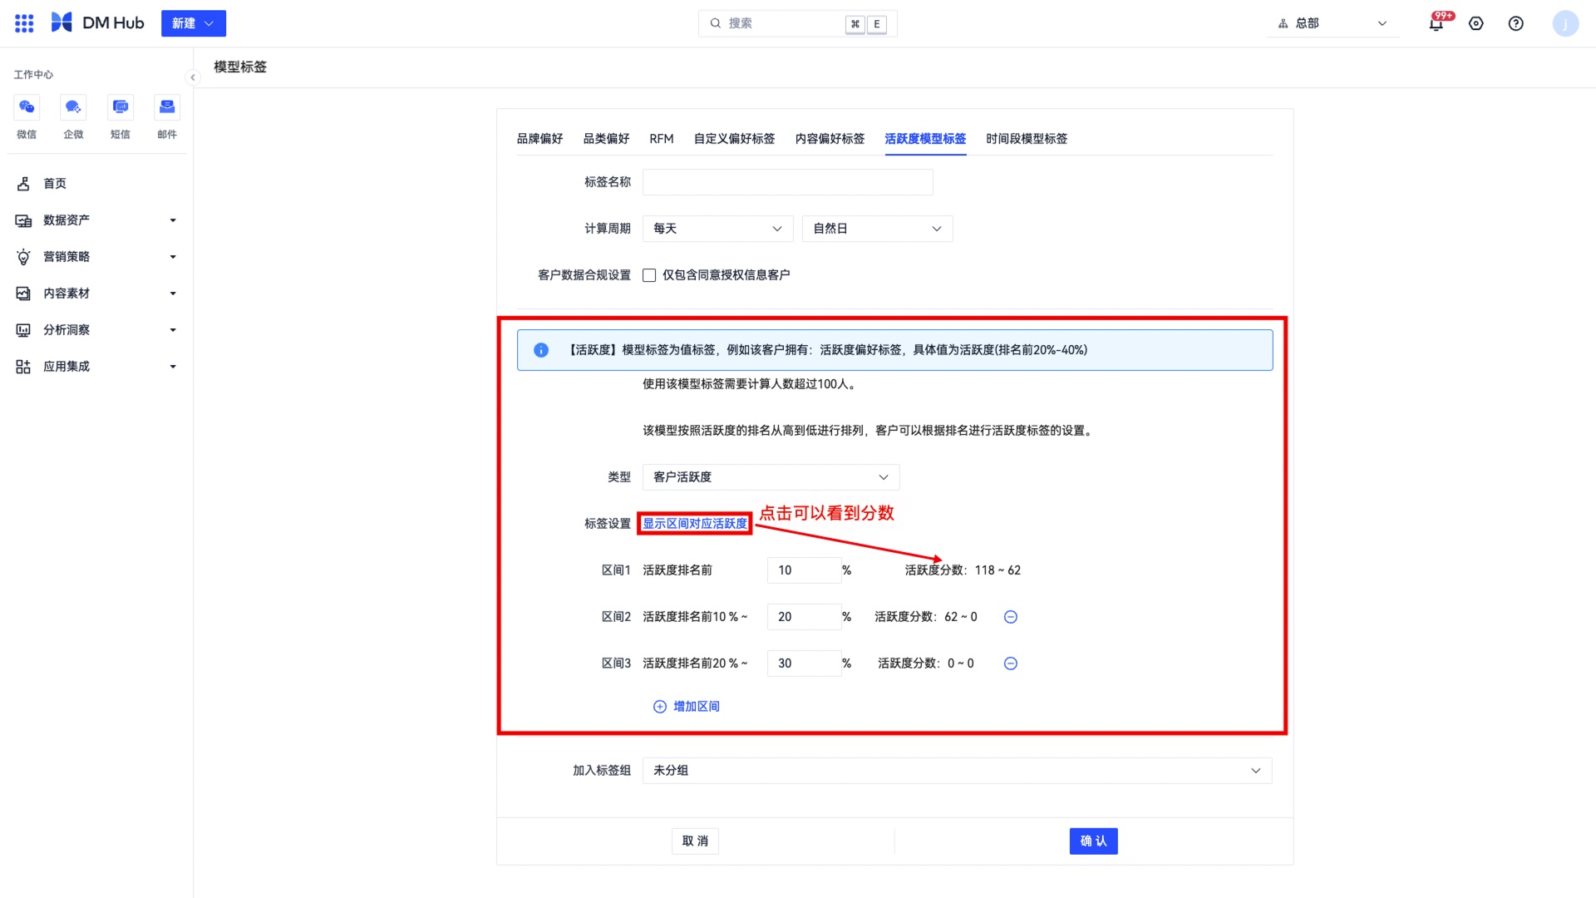The image size is (1596, 898).
Task: Click the 分析洞察 sidebar icon
Action: point(23,330)
